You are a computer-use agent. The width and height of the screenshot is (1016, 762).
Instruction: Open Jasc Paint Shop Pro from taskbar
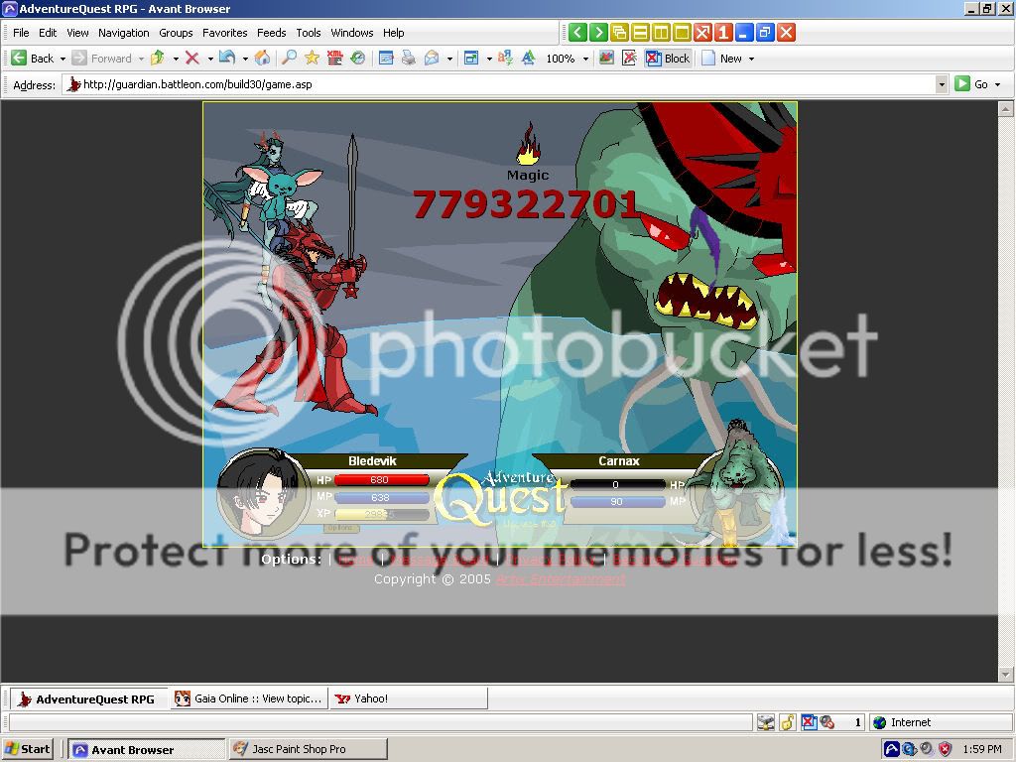click(308, 749)
